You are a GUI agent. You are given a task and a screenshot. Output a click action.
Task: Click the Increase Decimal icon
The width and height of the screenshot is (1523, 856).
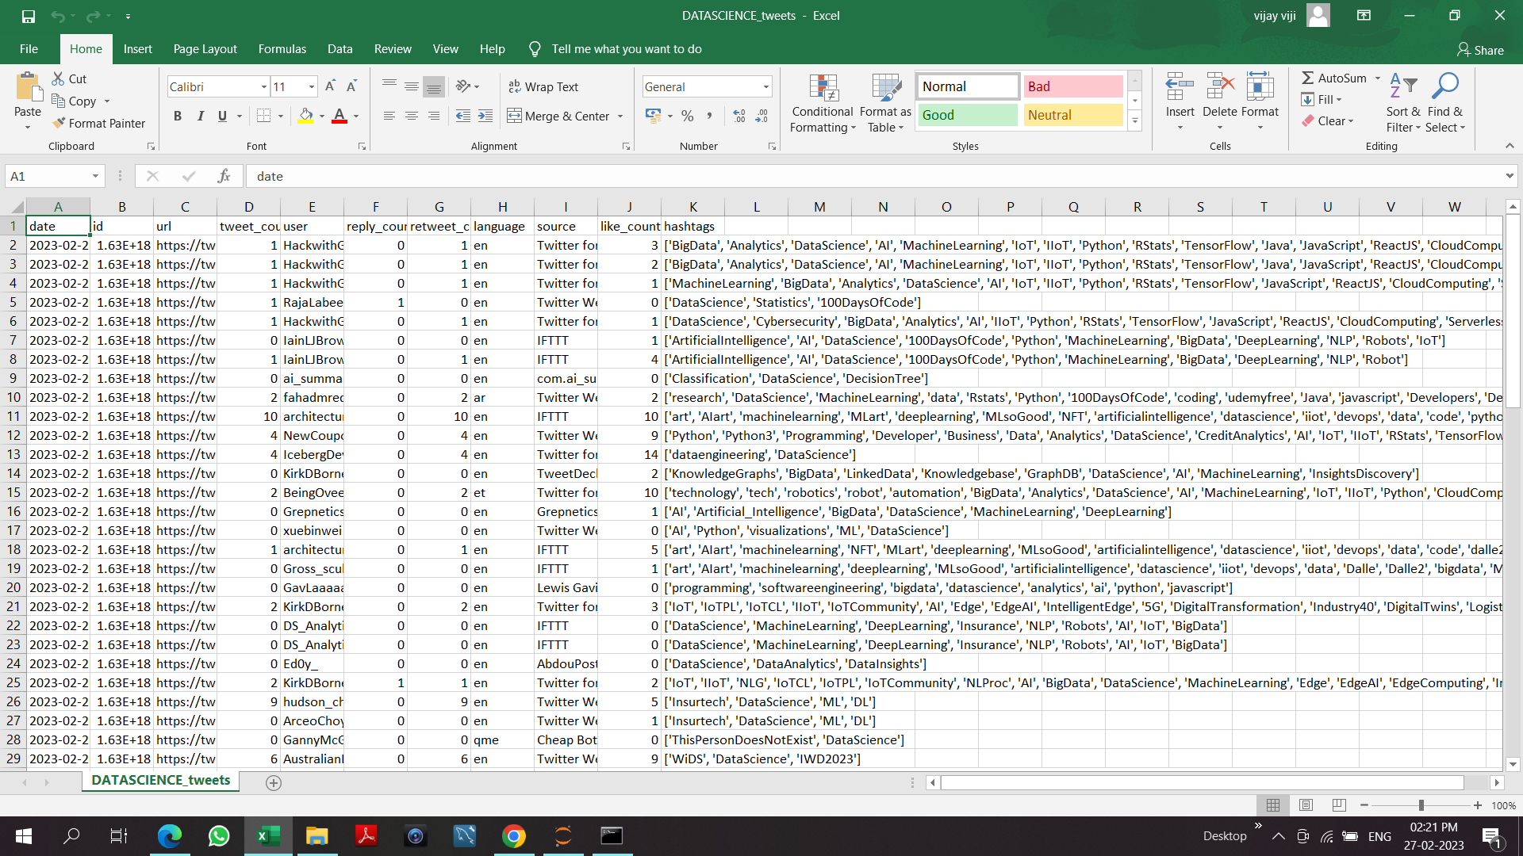tap(738, 116)
